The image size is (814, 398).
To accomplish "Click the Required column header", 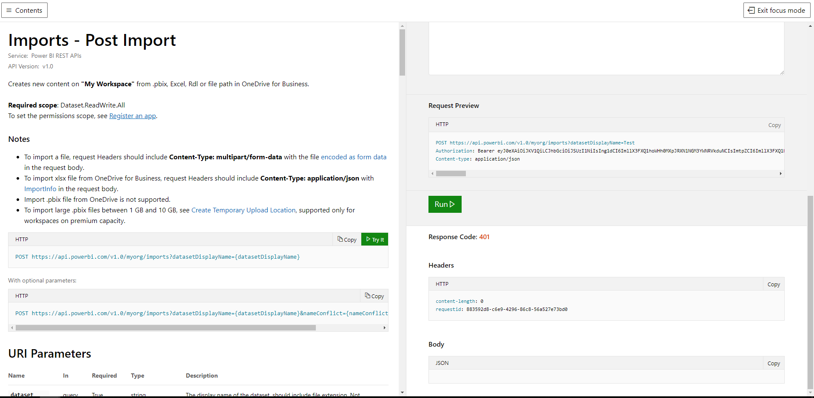I will pyautogui.click(x=104, y=375).
